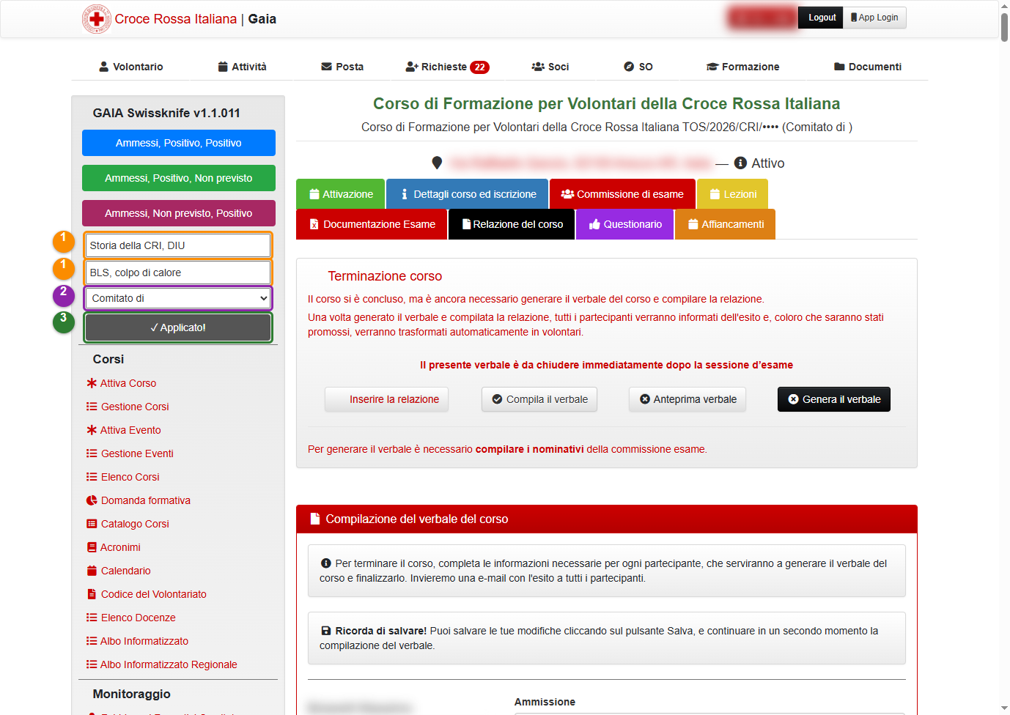The width and height of the screenshot is (1010, 715).
Task: Click the list icon next to Gestione Corsi
Action: point(92,407)
